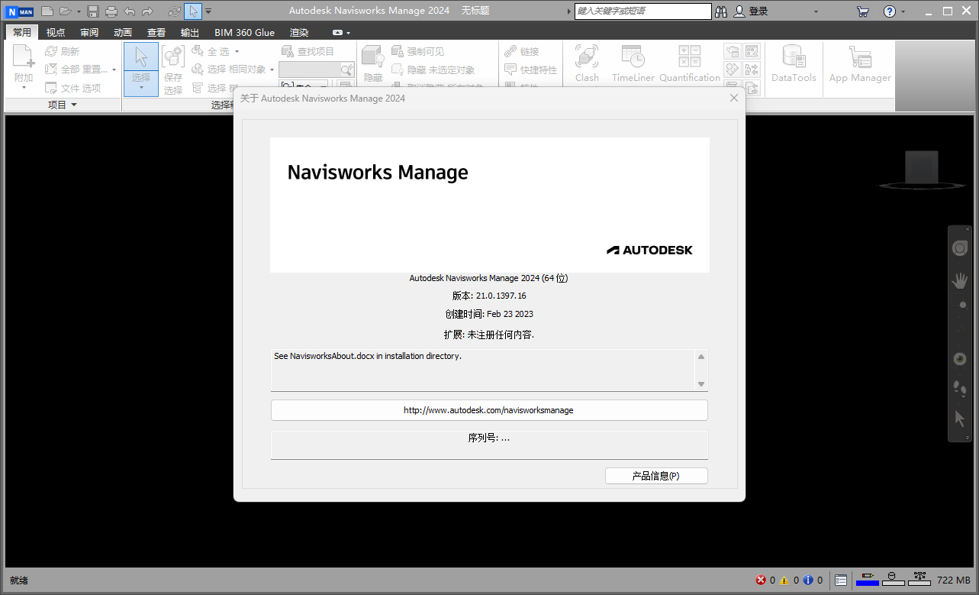The height and width of the screenshot is (595, 979).
Task: Open the Quantification tool
Action: [690, 63]
